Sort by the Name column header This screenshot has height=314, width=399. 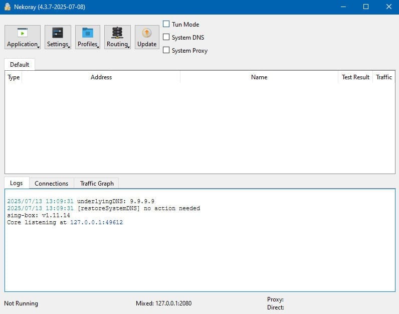(x=259, y=77)
